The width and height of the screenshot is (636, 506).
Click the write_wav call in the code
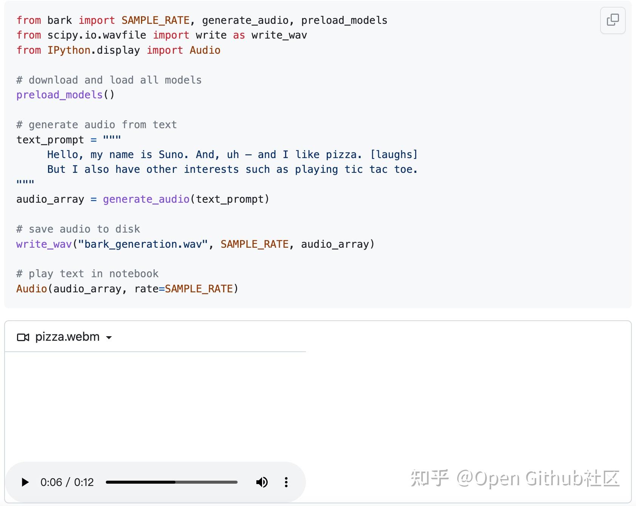click(43, 244)
